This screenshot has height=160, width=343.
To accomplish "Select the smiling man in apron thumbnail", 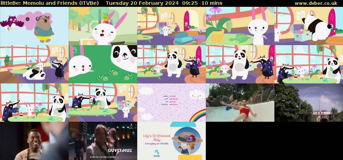I will click(34, 141).
